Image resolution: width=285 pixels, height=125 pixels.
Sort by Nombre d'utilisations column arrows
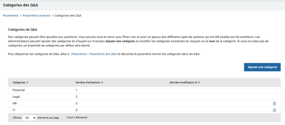pos(102,83)
